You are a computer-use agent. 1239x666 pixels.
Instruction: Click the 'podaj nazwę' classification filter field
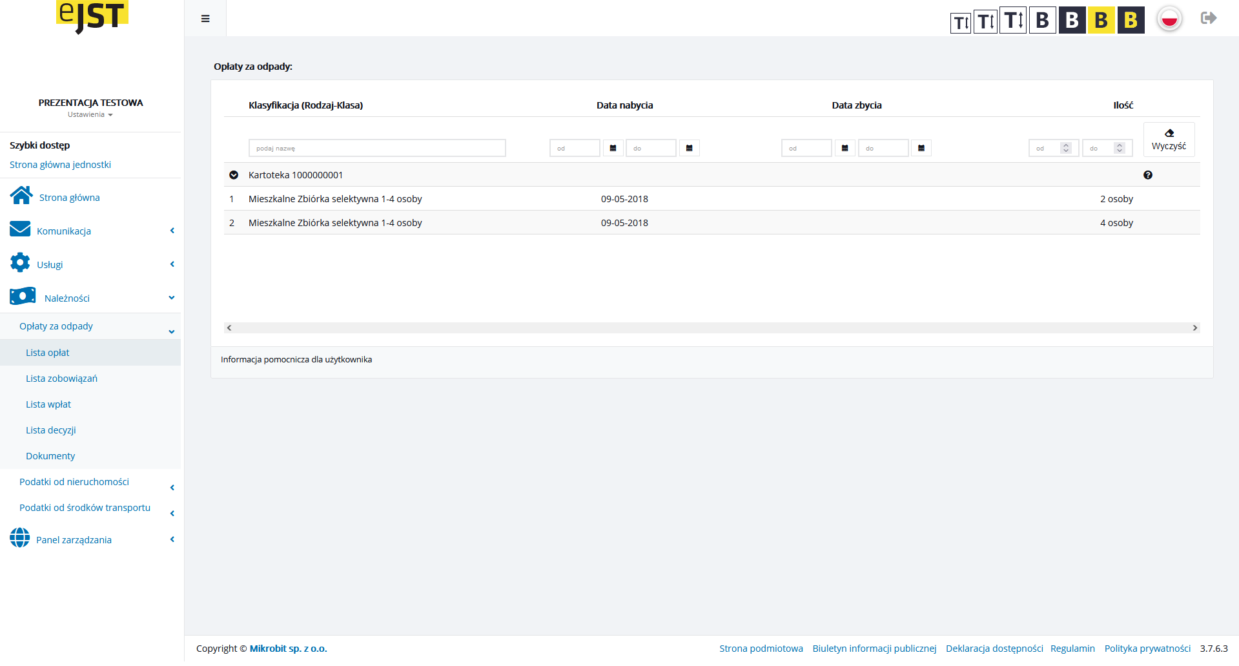[x=376, y=149]
